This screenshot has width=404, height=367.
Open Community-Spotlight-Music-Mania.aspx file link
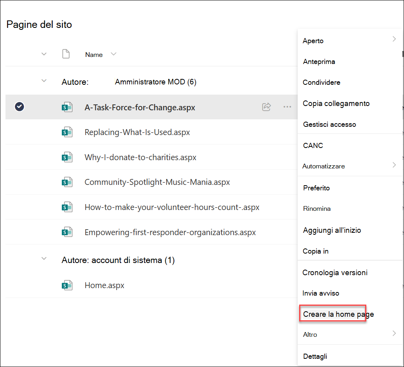[157, 182]
